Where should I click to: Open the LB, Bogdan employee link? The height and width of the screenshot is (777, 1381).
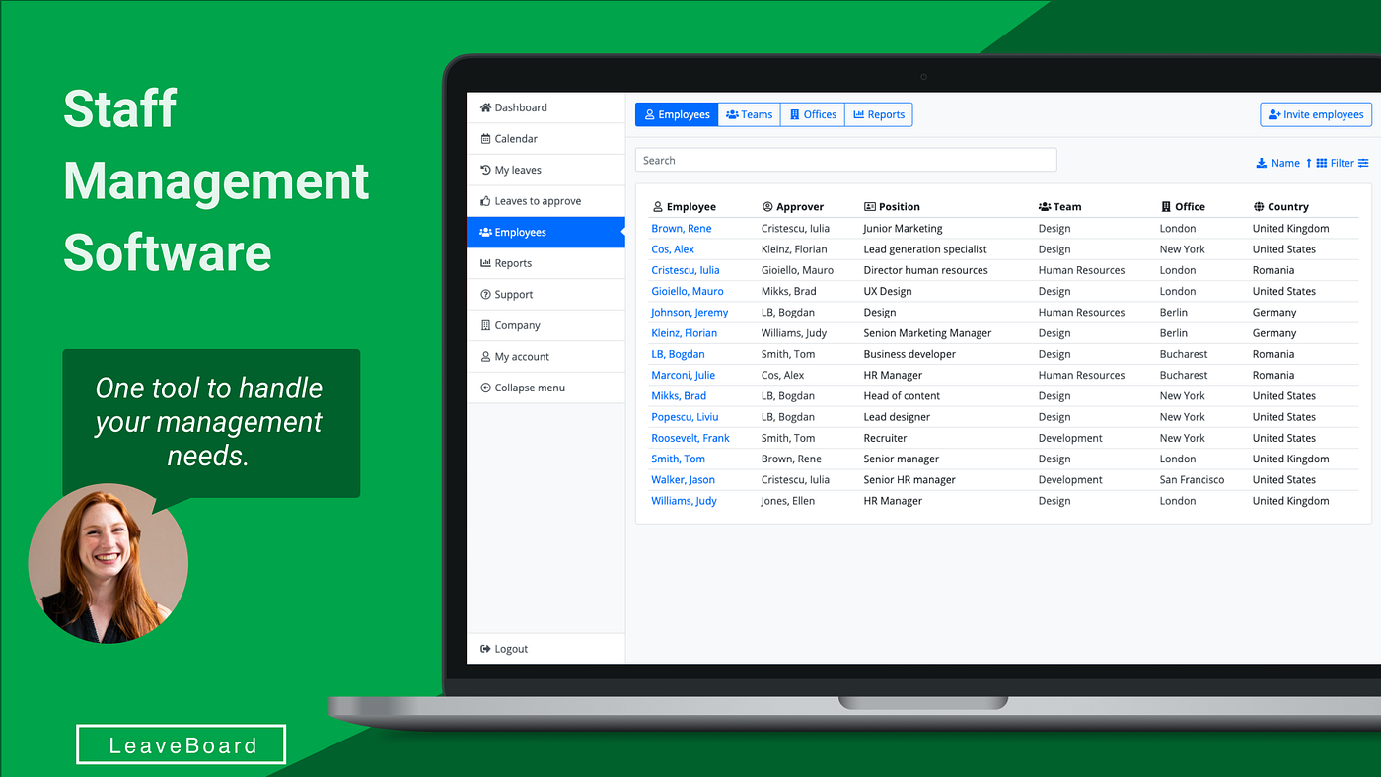pyautogui.click(x=678, y=354)
